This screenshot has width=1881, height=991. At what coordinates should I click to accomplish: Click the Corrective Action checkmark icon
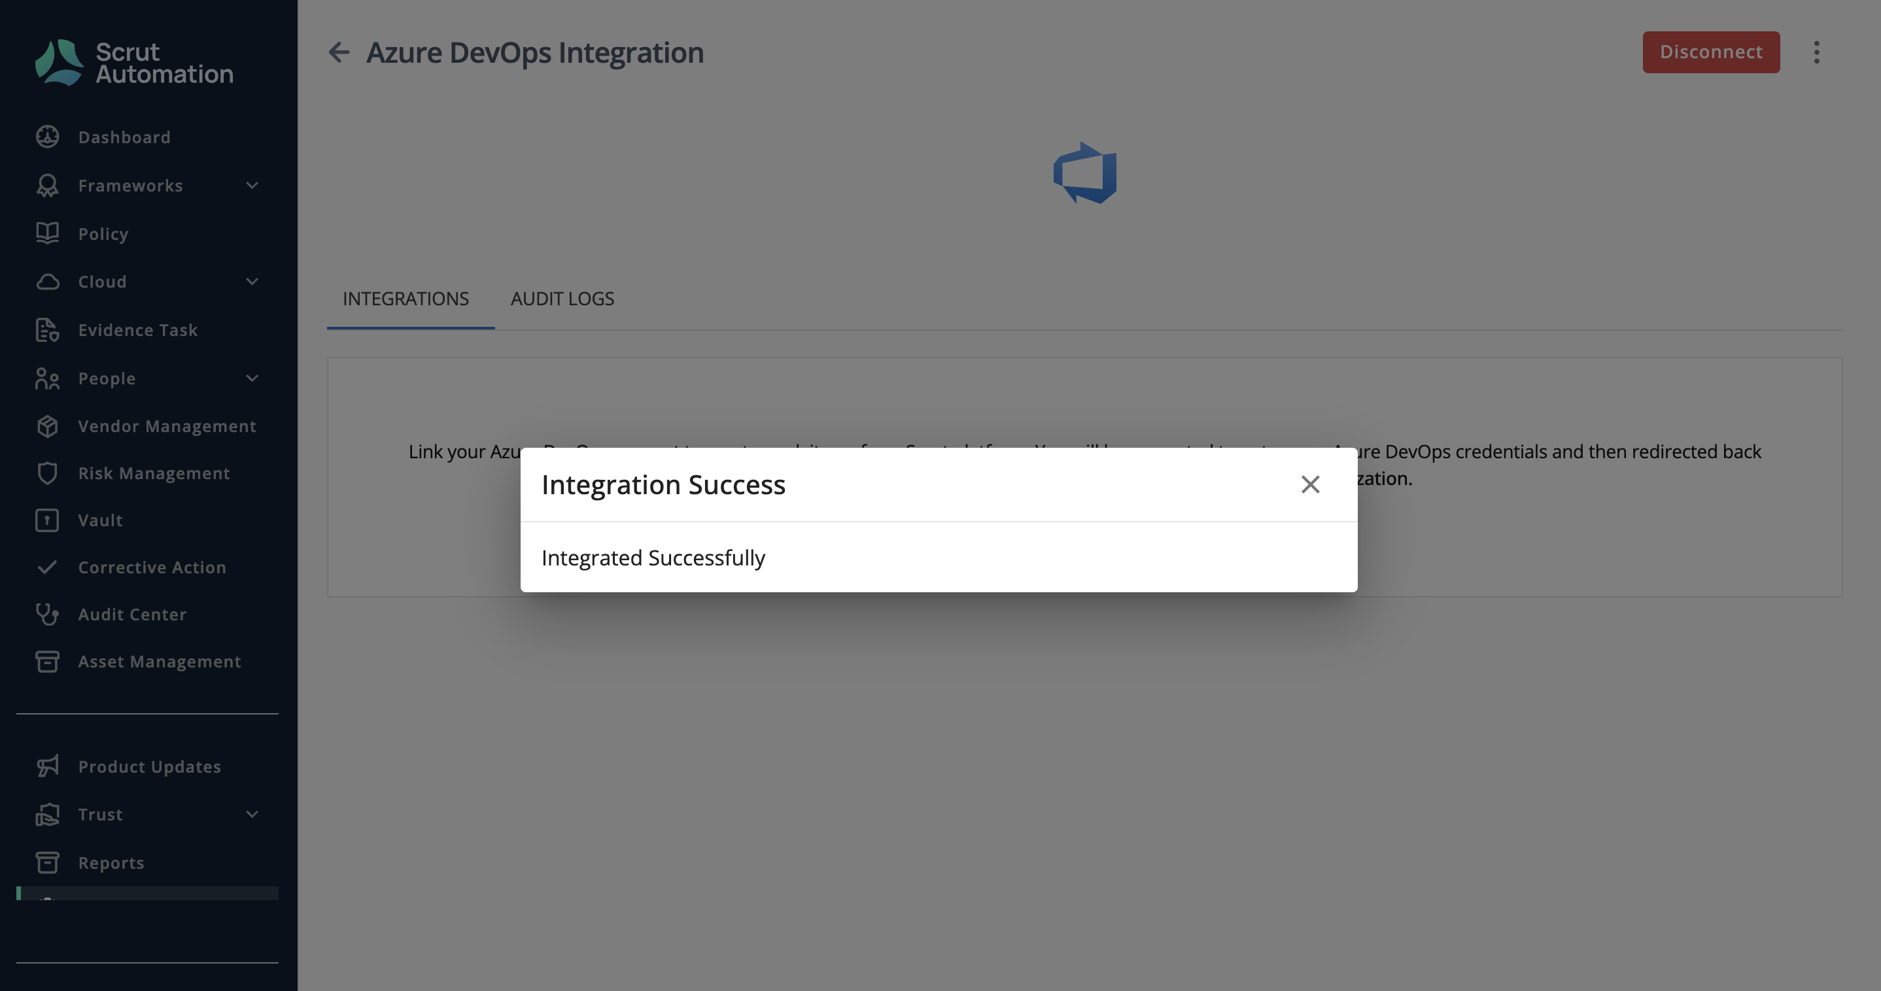pos(48,567)
